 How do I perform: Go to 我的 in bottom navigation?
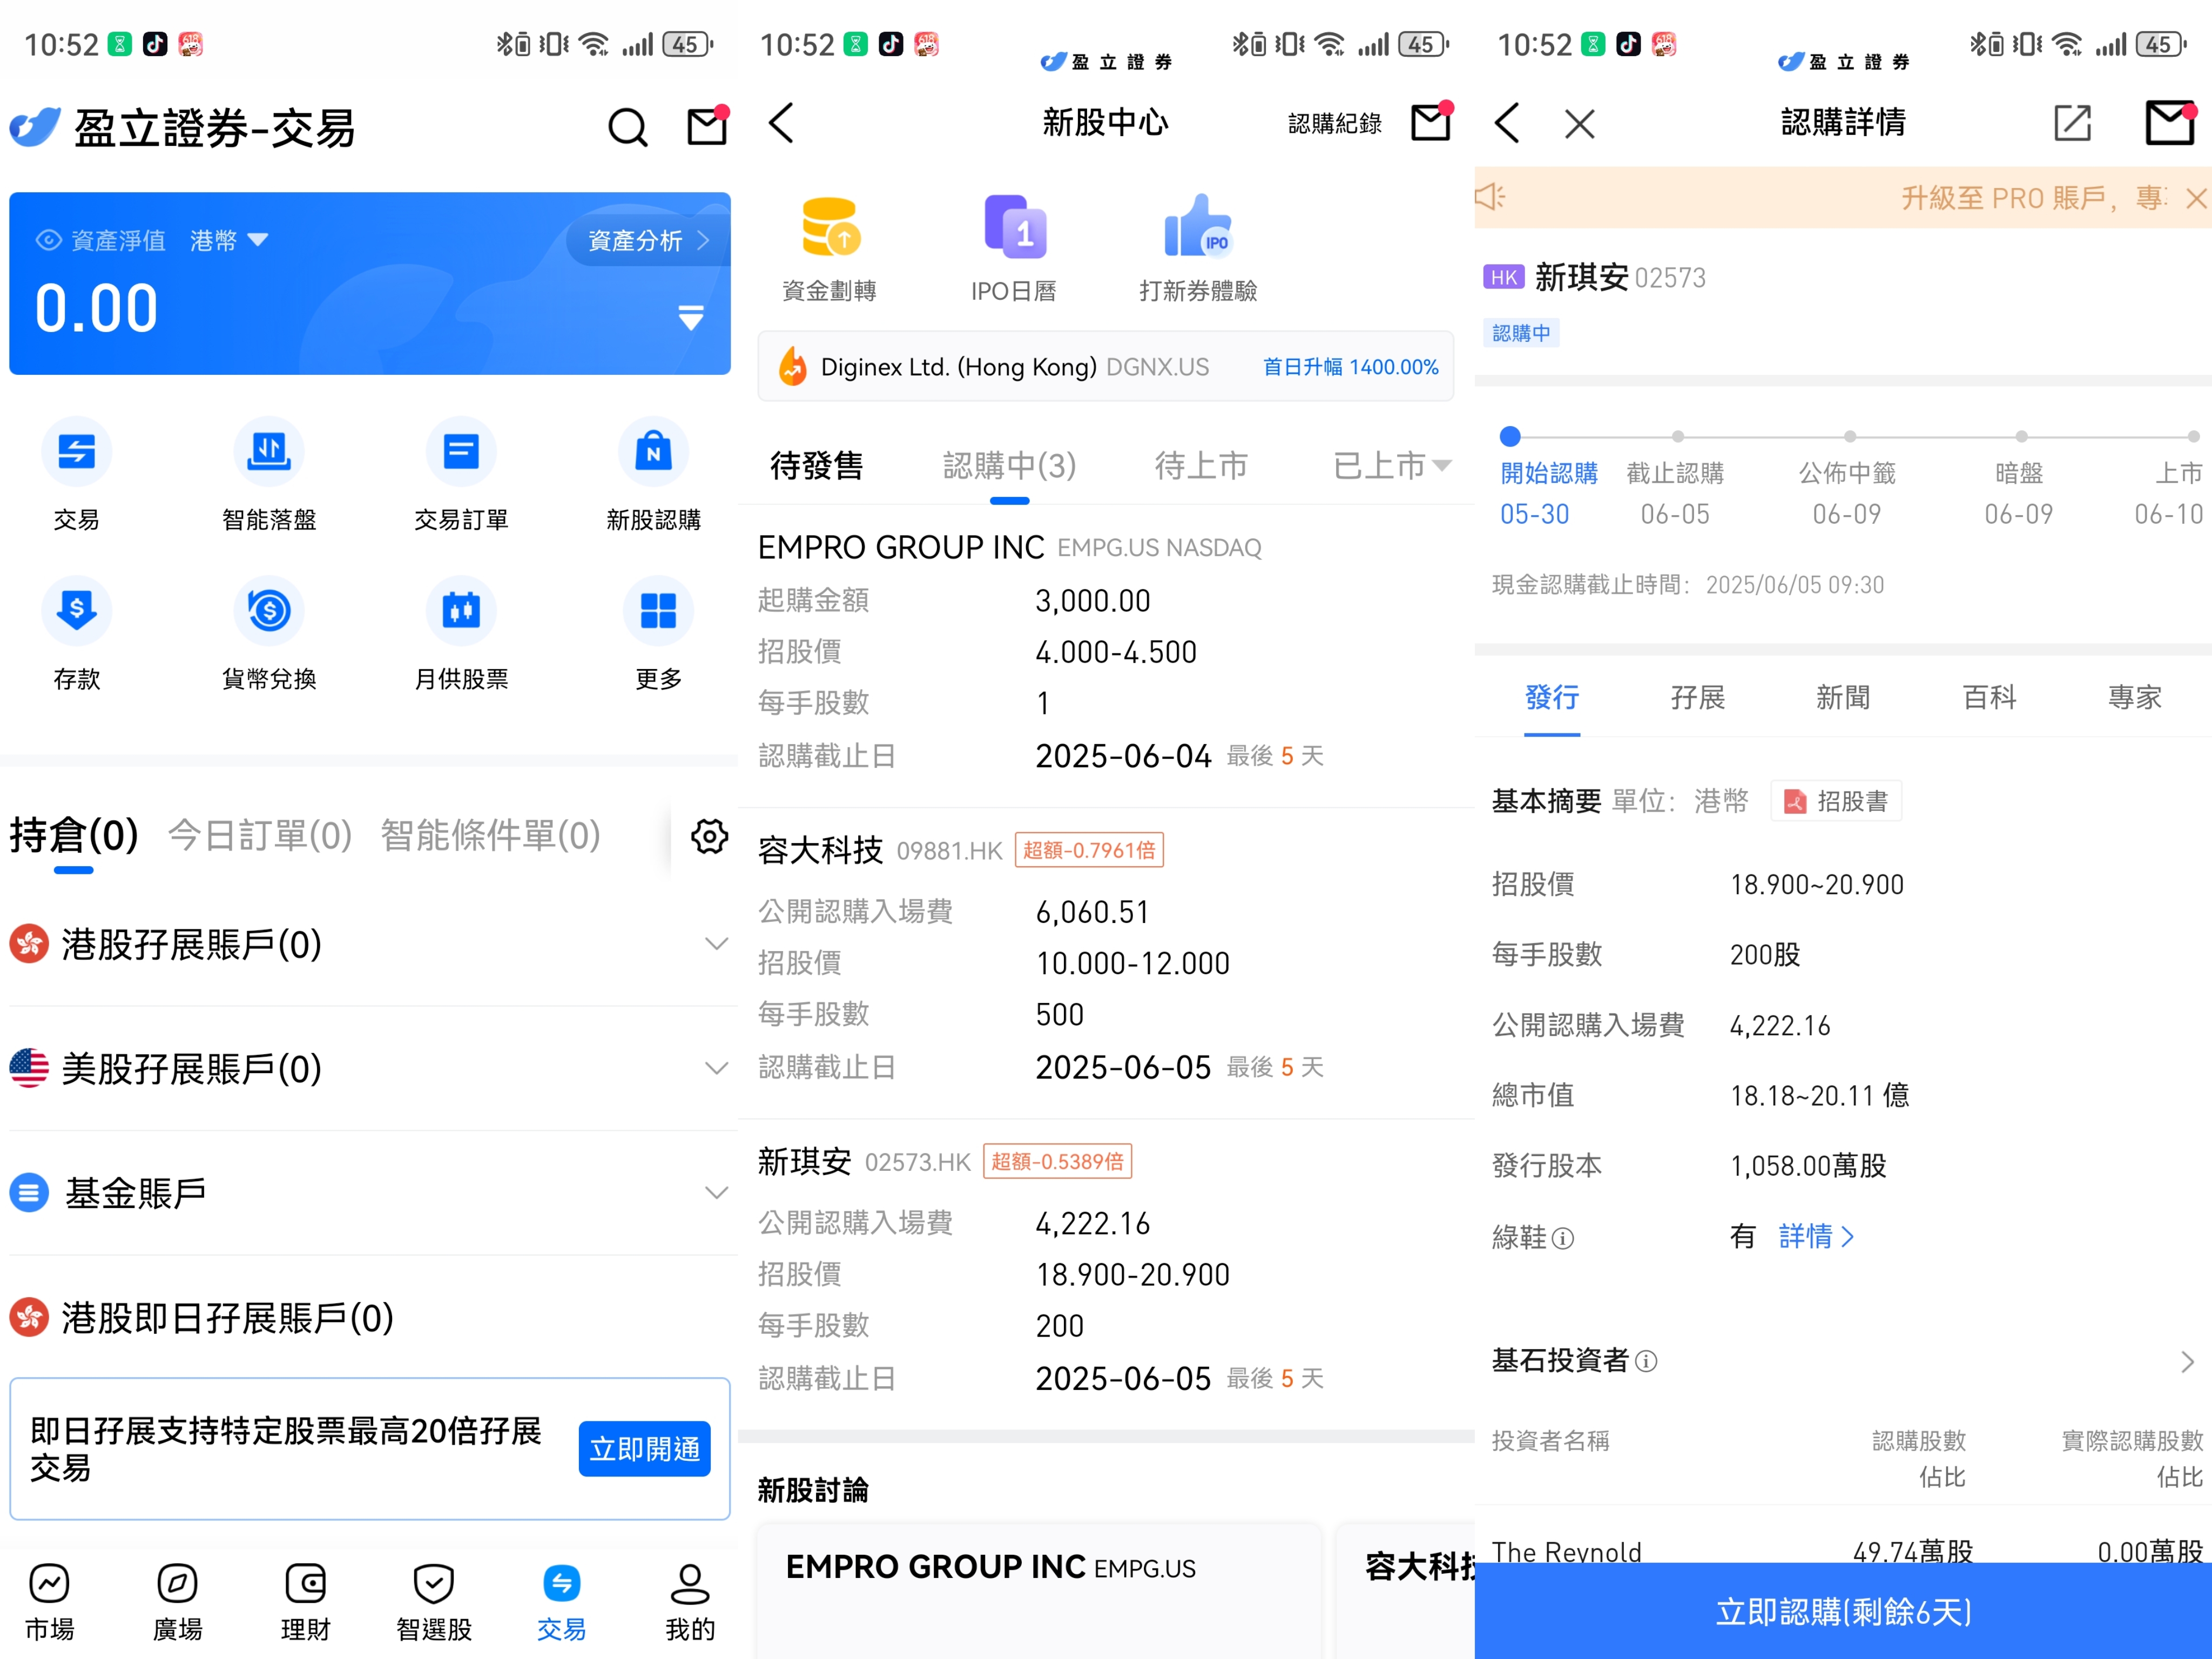690,1603
